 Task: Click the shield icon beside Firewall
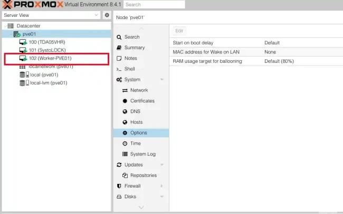119,186
